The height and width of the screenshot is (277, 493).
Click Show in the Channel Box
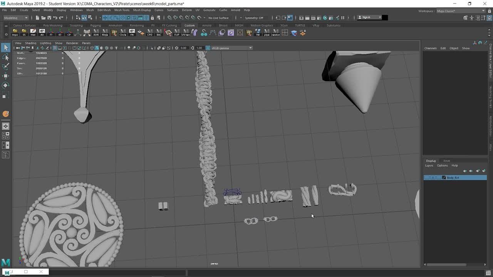click(466, 48)
